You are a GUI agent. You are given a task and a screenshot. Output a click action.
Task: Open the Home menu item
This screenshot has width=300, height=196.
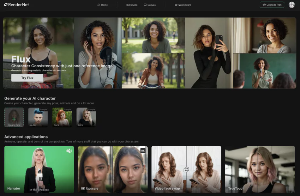[103, 5]
